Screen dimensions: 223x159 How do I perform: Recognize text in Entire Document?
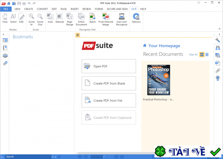tap(81, 20)
